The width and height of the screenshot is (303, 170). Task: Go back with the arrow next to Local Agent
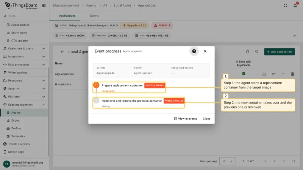[x=62, y=52]
